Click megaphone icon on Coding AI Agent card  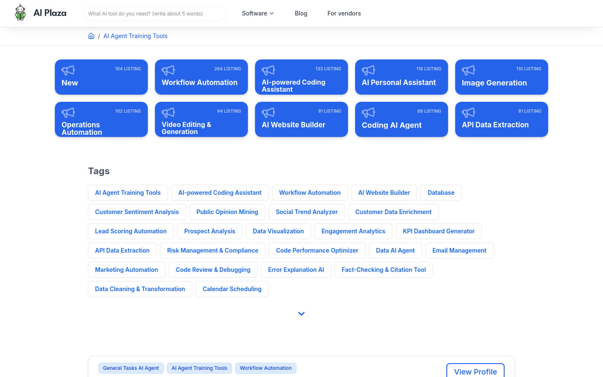point(368,113)
